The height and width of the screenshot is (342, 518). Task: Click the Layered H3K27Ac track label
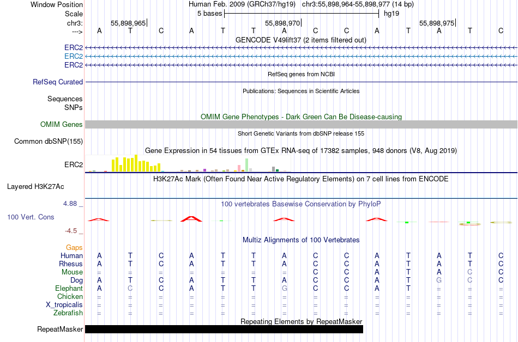35,187
